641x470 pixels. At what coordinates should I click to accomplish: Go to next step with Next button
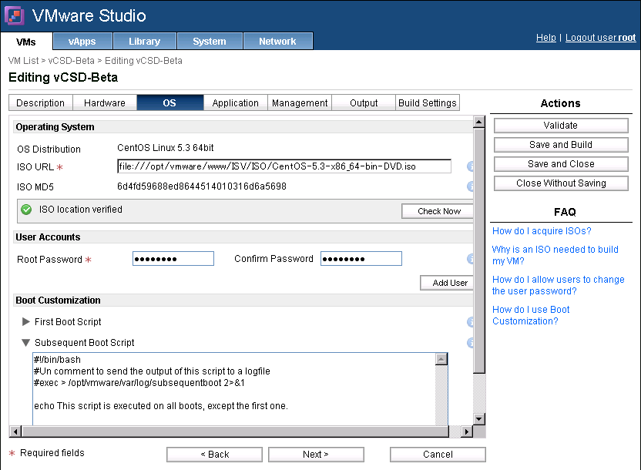click(316, 455)
